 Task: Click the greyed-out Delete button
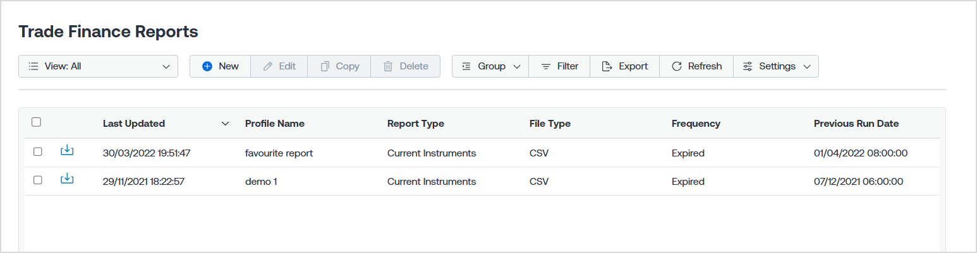point(406,66)
